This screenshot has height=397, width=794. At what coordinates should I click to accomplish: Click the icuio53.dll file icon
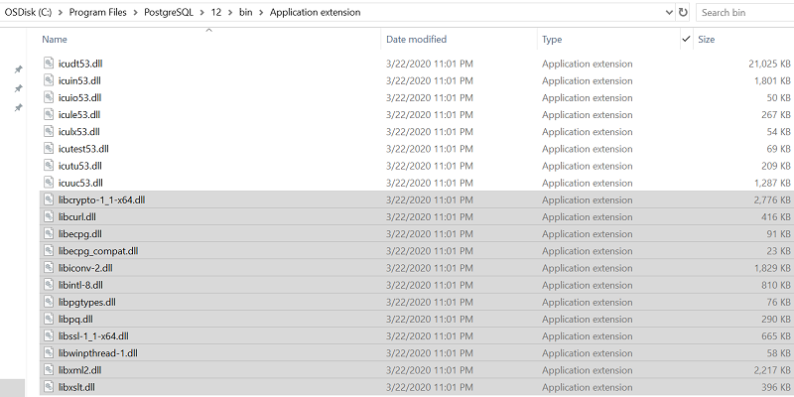[48, 97]
